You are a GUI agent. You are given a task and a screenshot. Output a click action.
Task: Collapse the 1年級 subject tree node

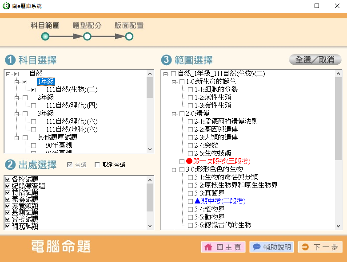pos(16,82)
